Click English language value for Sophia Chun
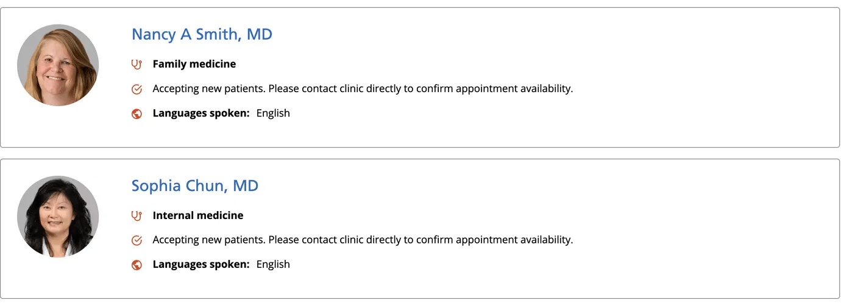841x305 pixels. pyautogui.click(x=273, y=264)
